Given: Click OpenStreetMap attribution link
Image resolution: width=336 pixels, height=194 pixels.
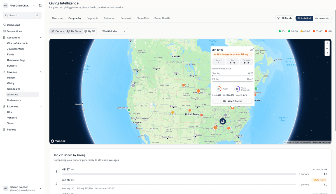Looking at the screenshot, I should [304, 142].
